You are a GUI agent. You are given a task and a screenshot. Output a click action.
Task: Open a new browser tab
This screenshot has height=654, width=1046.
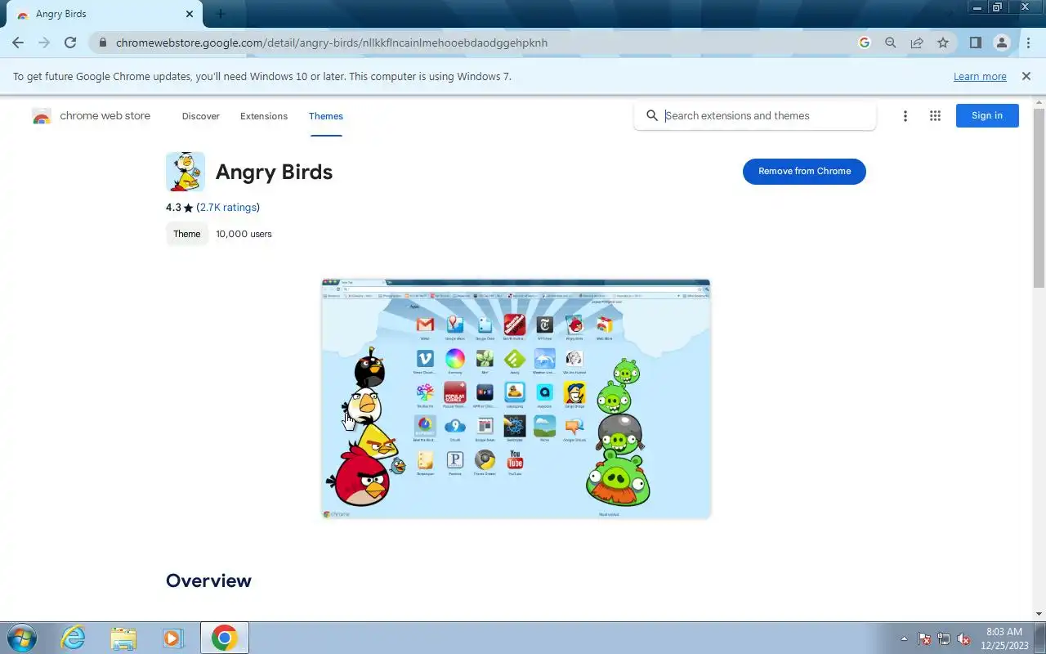click(x=221, y=14)
